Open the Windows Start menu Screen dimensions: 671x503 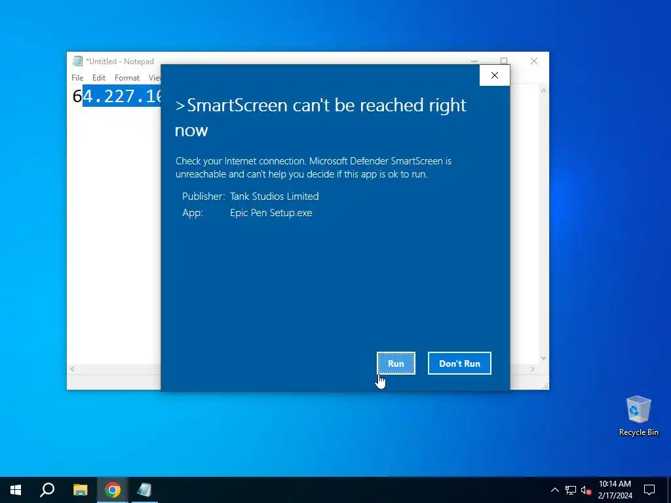(16, 490)
